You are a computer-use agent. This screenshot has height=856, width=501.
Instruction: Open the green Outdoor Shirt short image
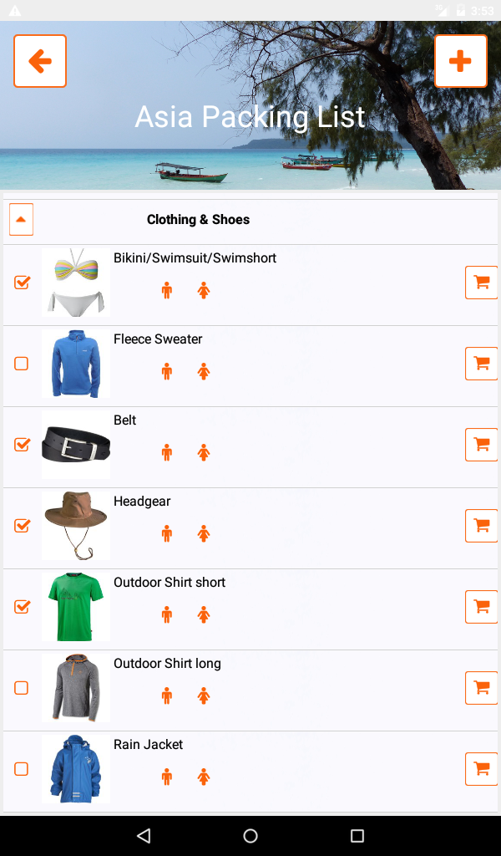point(76,607)
